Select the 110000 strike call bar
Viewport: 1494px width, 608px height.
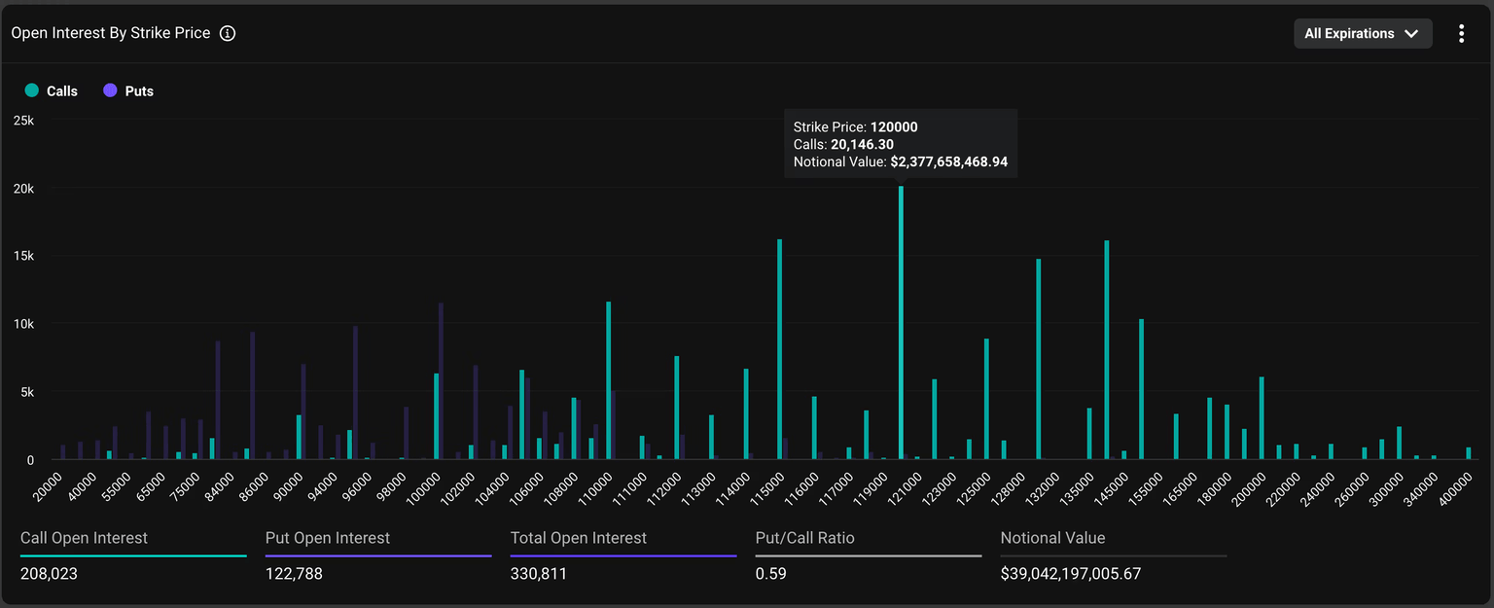(x=608, y=380)
